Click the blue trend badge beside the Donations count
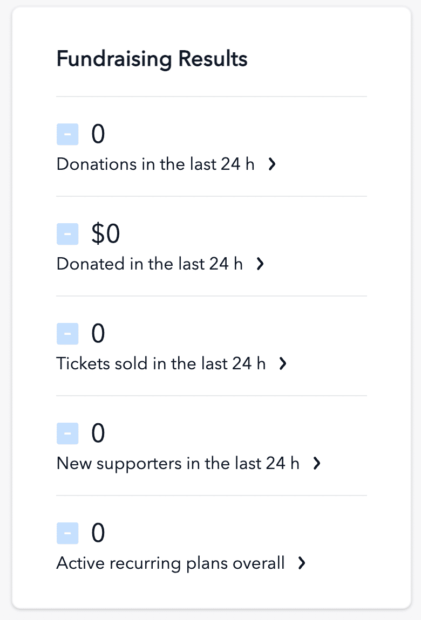The width and height of the screenshot is (421, 620). [x=67, y=134]
